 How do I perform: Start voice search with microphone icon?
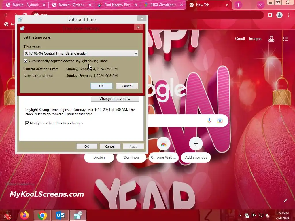tap(209, 121)
